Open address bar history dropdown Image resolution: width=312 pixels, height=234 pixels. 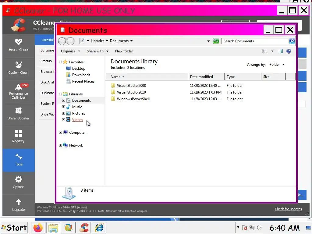pos(208,41)
